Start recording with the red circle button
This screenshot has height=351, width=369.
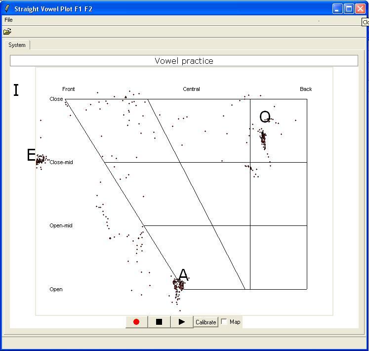tap(136, 322)
